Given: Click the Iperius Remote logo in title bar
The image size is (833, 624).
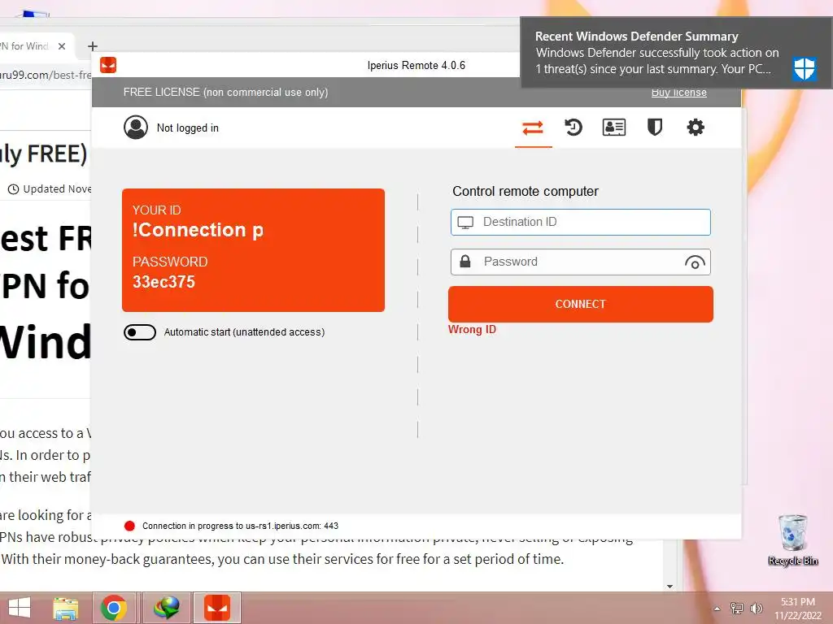Looking at the screenshot, I should tap(108, 65).
